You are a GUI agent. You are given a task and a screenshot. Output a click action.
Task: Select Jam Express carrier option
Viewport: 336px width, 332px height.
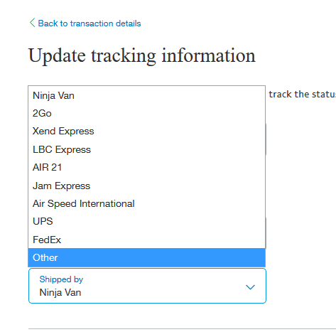pos(146,186)
